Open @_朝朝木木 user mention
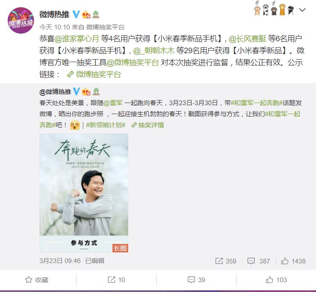The width and height of the screenshot is (316, 292). (154, 51)
